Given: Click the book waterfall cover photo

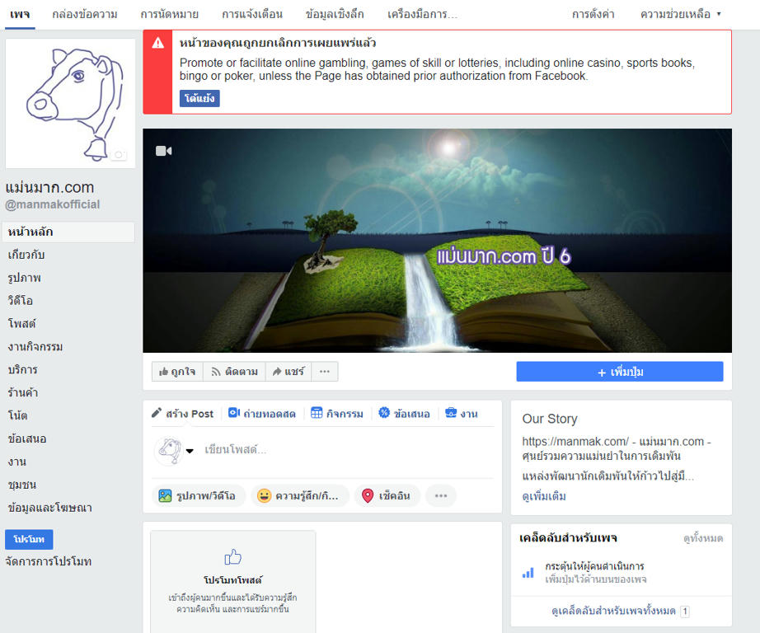Looking at the screenshot, I should click(x=437, y=241).
